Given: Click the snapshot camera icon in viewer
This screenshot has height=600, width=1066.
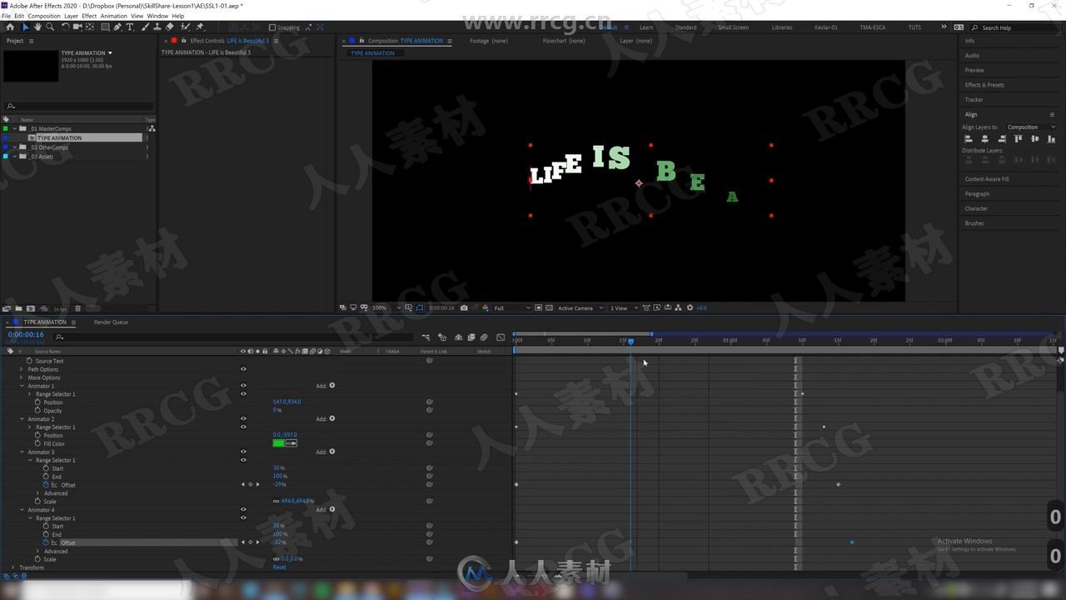Looking at the screenshot, I should pyautogui.click(x=464, y=307).
